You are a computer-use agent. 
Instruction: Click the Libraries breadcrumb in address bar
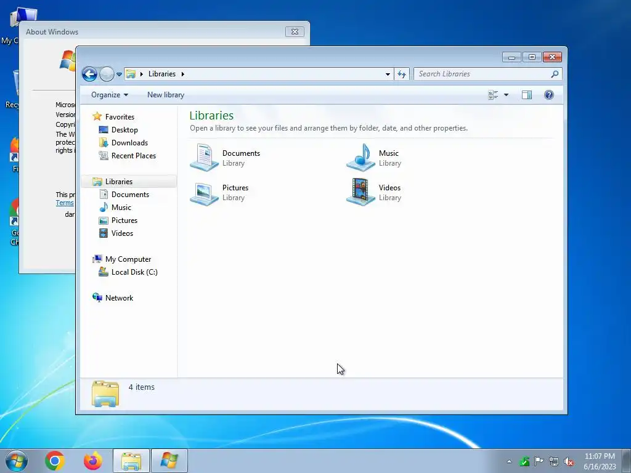coord(162,74)
